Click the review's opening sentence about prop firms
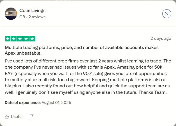Image resolution: width=176 pixels, height=126 pixels. [84, 61]
